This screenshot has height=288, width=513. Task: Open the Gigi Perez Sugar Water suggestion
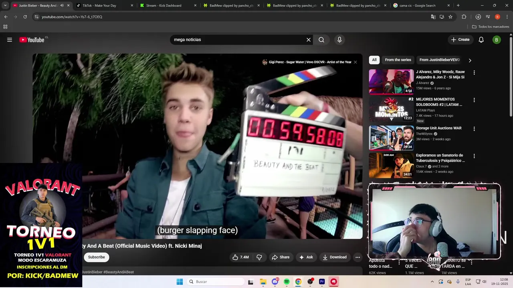(x=307, y=62)
